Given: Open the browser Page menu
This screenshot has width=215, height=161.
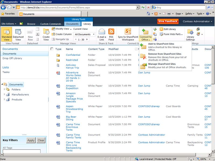Looking at the screenshot, I should [x=179, y=14].
